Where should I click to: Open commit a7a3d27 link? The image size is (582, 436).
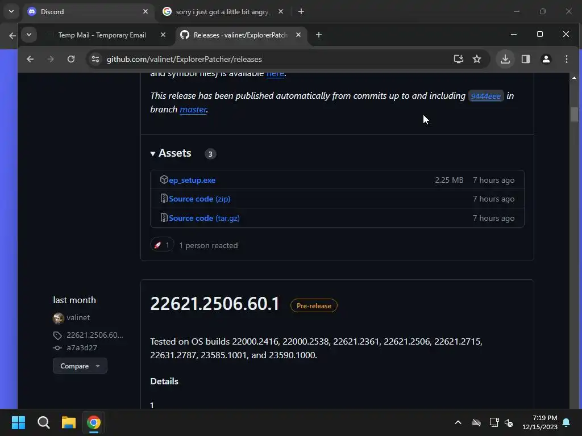(82, 348)
